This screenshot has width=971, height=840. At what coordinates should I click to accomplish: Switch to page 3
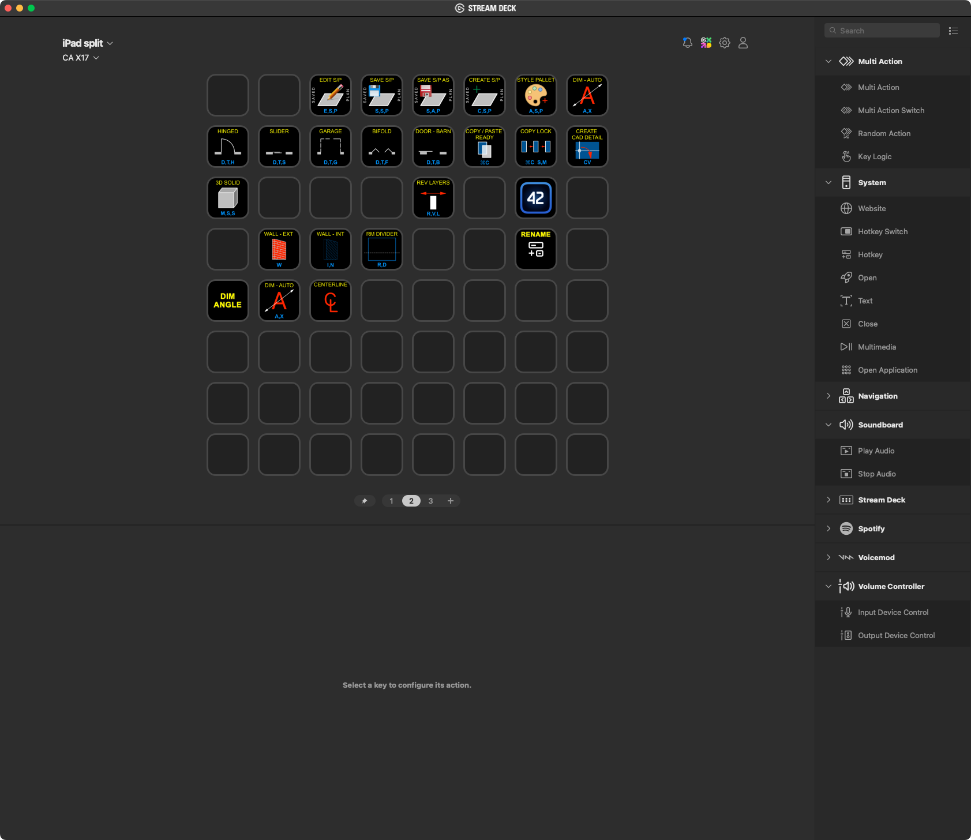pyautogui.click(x=430, y=501)
